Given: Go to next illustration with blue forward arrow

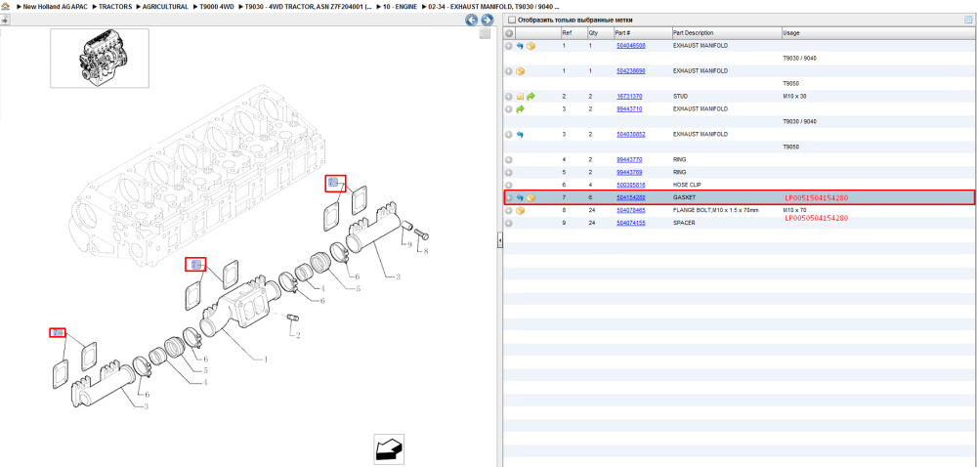Looking at the screenshot, I should point(488,20).
